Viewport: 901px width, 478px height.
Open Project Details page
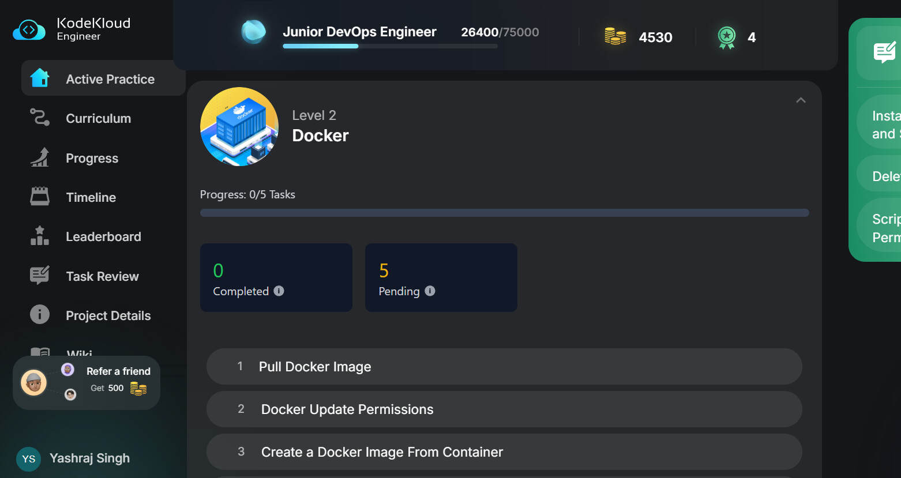click(x=108, y=315)
